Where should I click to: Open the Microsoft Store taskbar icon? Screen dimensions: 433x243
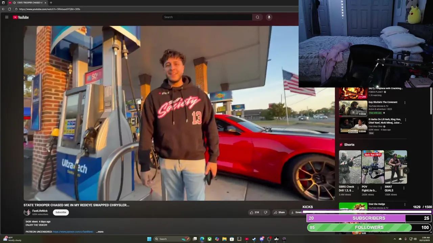point(232,239)
